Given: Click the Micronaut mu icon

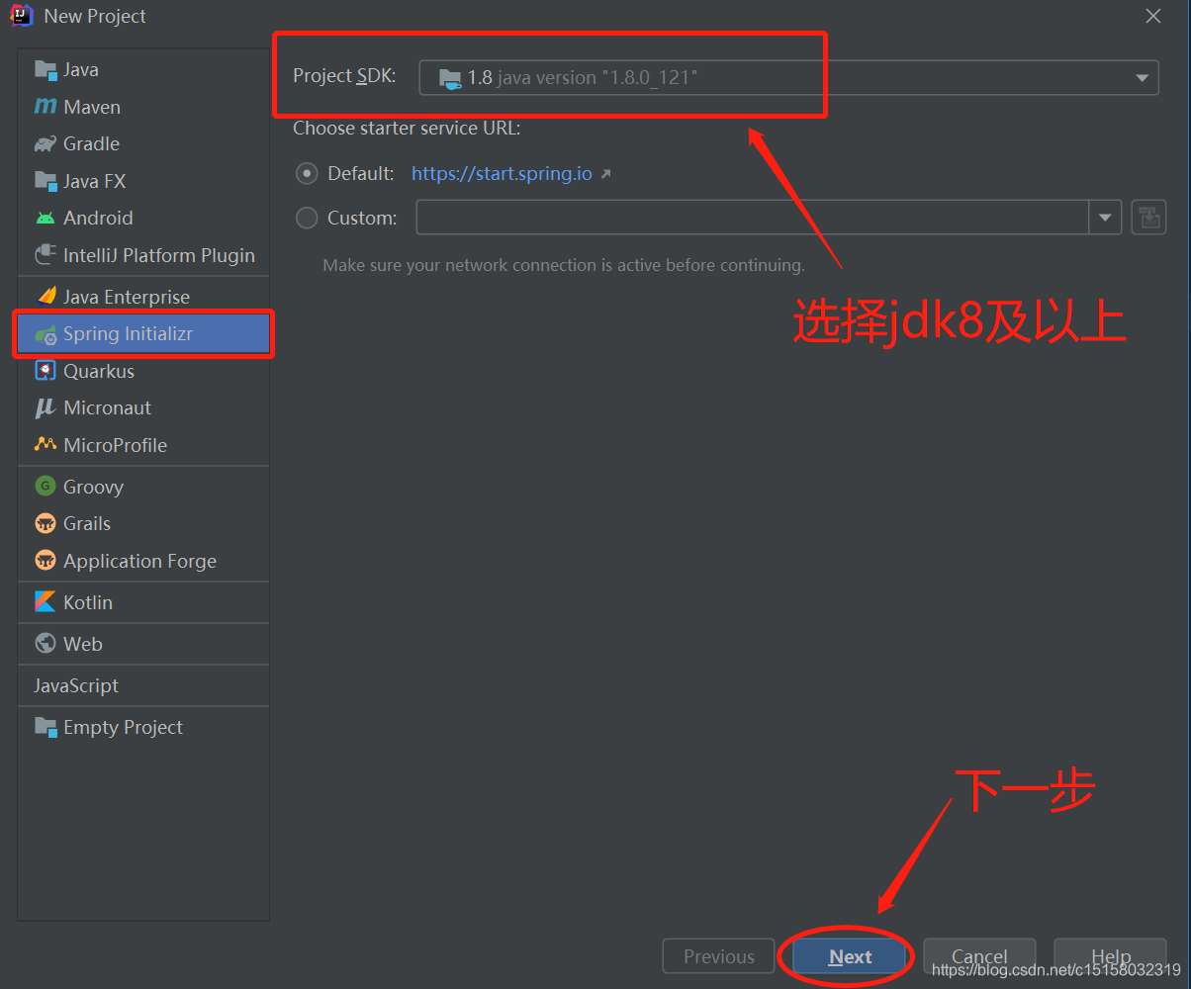Looking at the screenshot, I should (x=46, y=407).
